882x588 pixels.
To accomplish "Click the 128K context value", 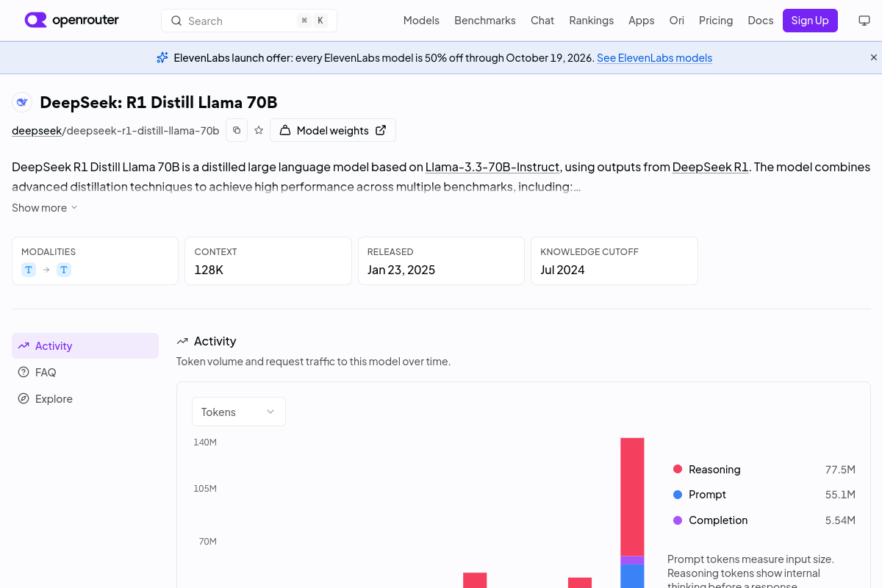I will [209, 270].
